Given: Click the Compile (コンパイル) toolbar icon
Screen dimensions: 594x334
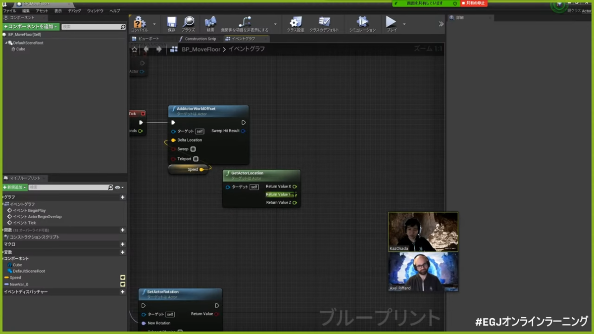Looking at the screenshot, I should pyautogui.click(x=139, y=21).
